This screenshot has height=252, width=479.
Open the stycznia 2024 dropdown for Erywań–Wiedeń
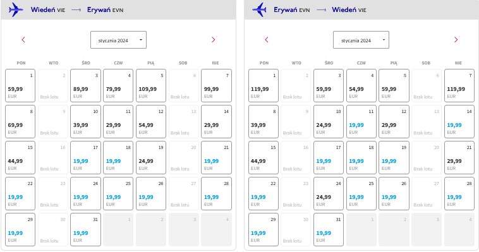coord(361,40)
